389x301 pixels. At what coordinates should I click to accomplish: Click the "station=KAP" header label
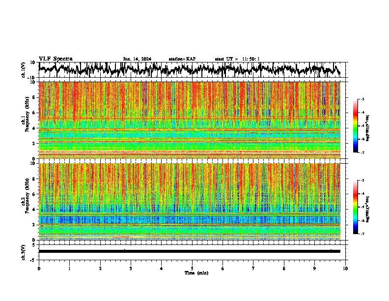[182, 59]
